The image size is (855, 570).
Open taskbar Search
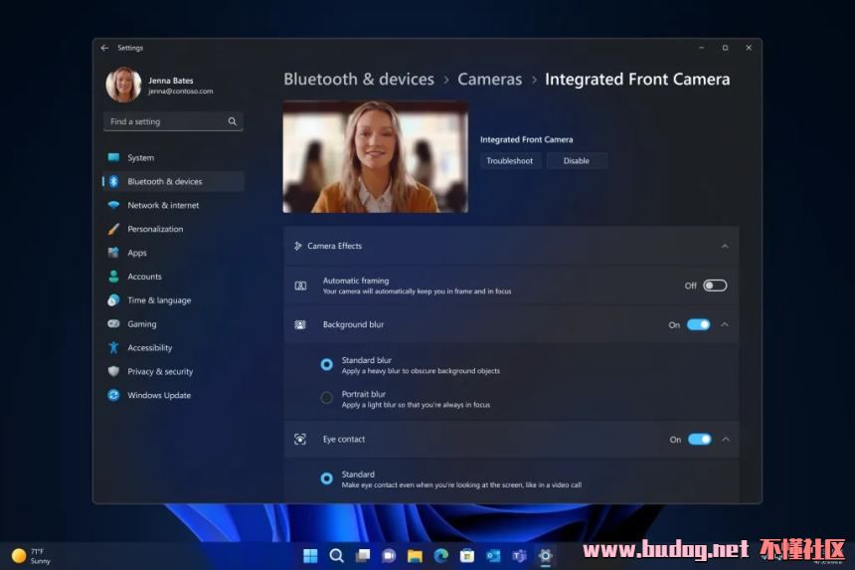pos(336,556)
